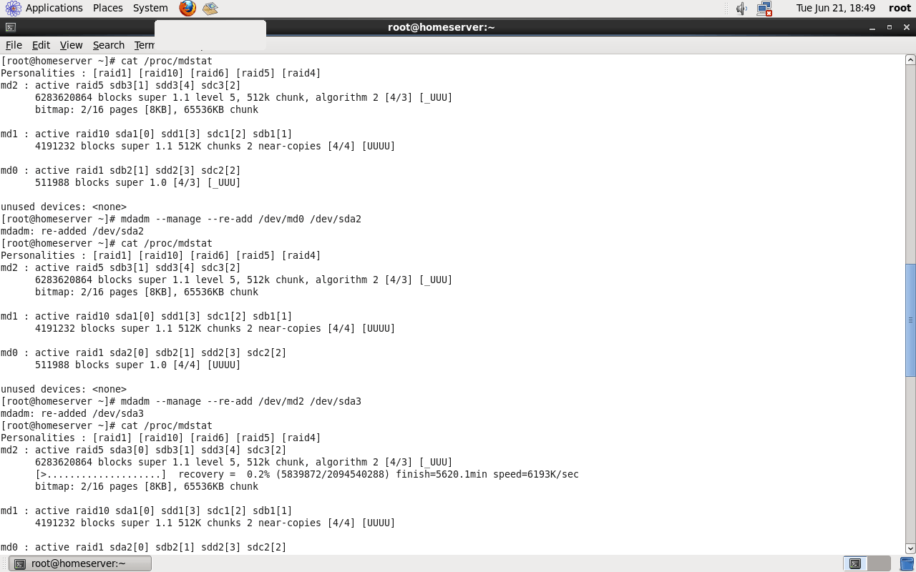The image size is (916, 572).
Task: Switch to the first workspace with terminal
Action: [855, 563]
